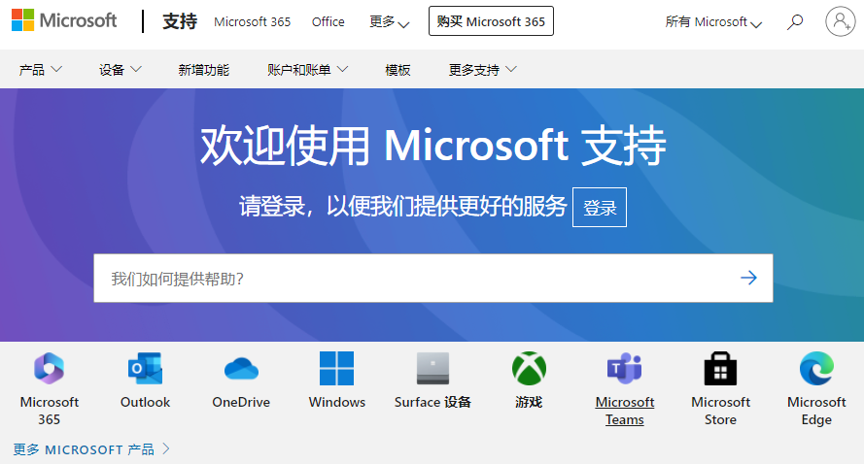Open the Microsoft Edge icon
The width and height of the screenshot is (864, 464).
click(816, 368)
